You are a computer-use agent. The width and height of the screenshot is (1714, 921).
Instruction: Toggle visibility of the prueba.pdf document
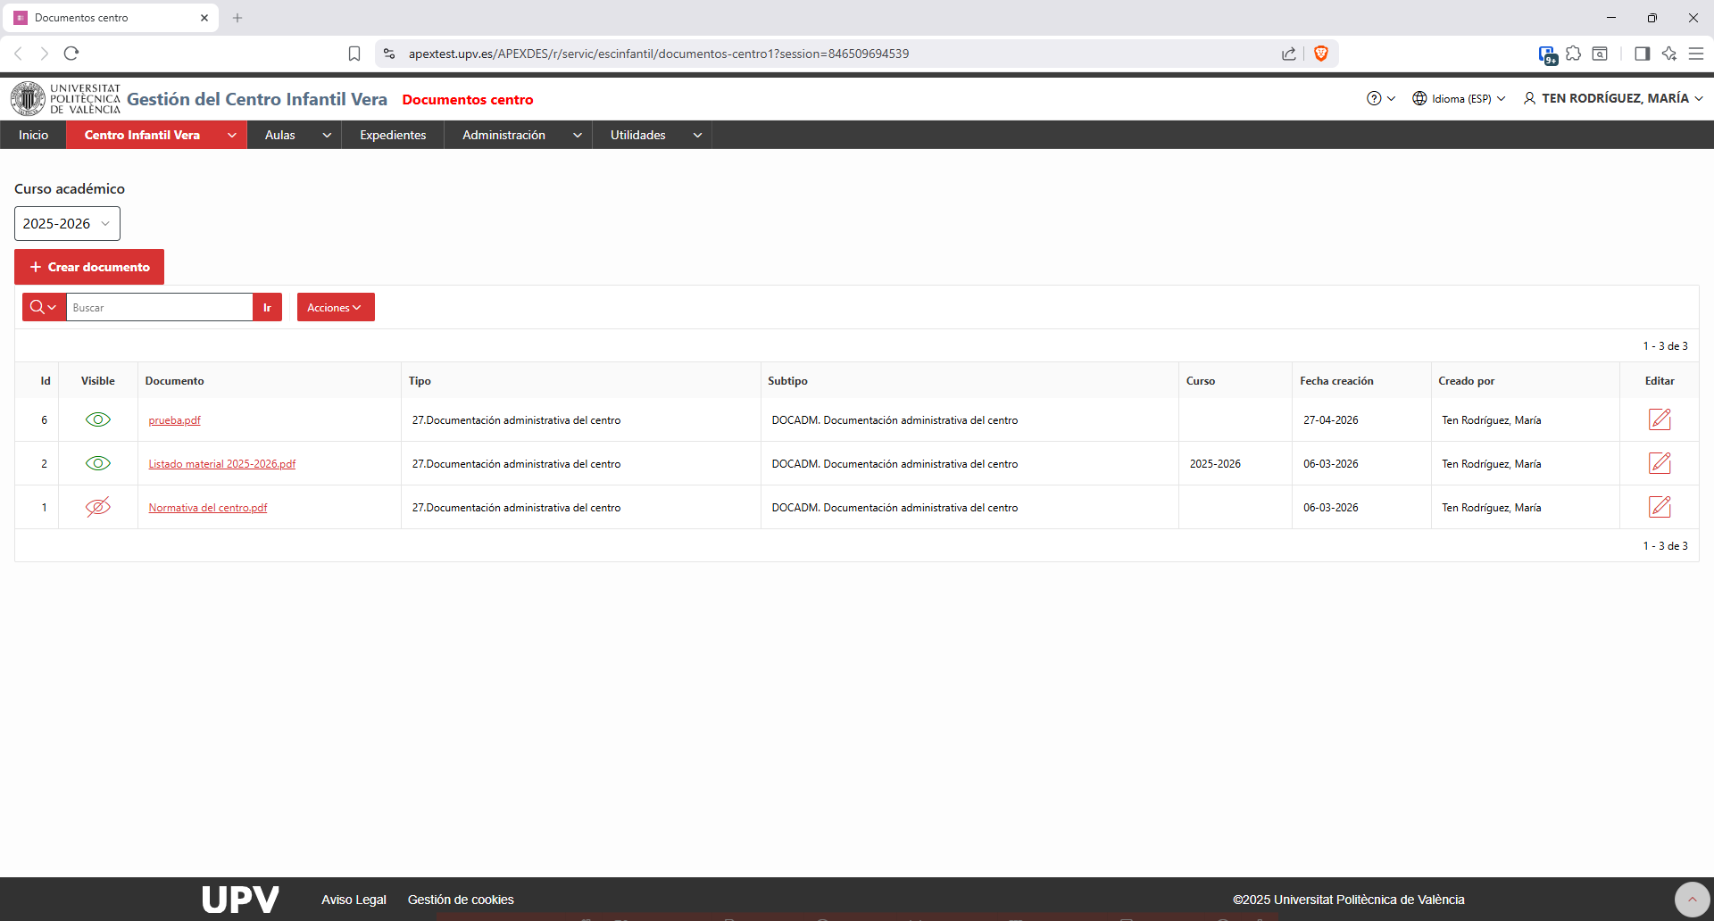tap(98, 419)
